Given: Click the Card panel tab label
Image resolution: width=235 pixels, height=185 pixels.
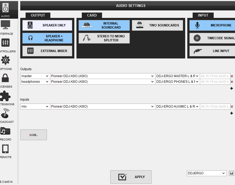Looking at the screenshot, I should tap(92, 15).
